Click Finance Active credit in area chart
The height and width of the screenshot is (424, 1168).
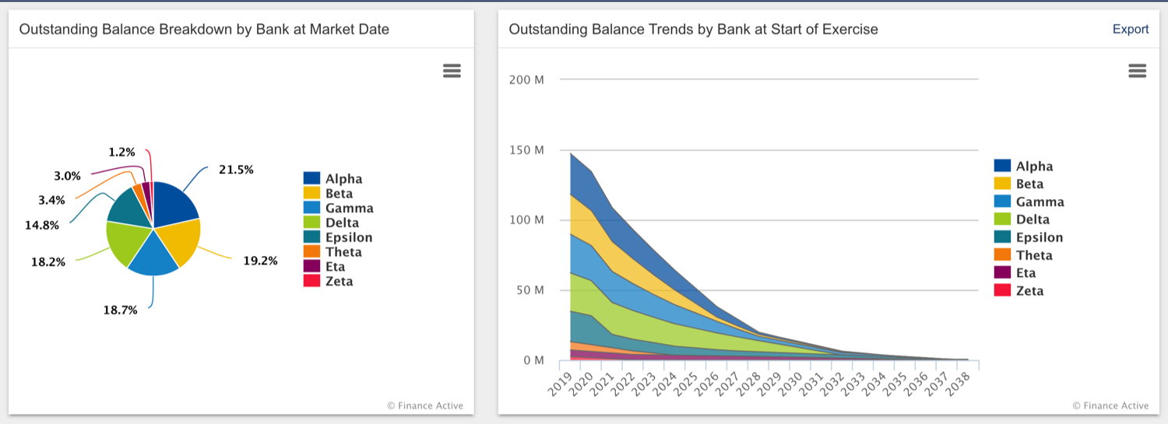(1110, 405)
